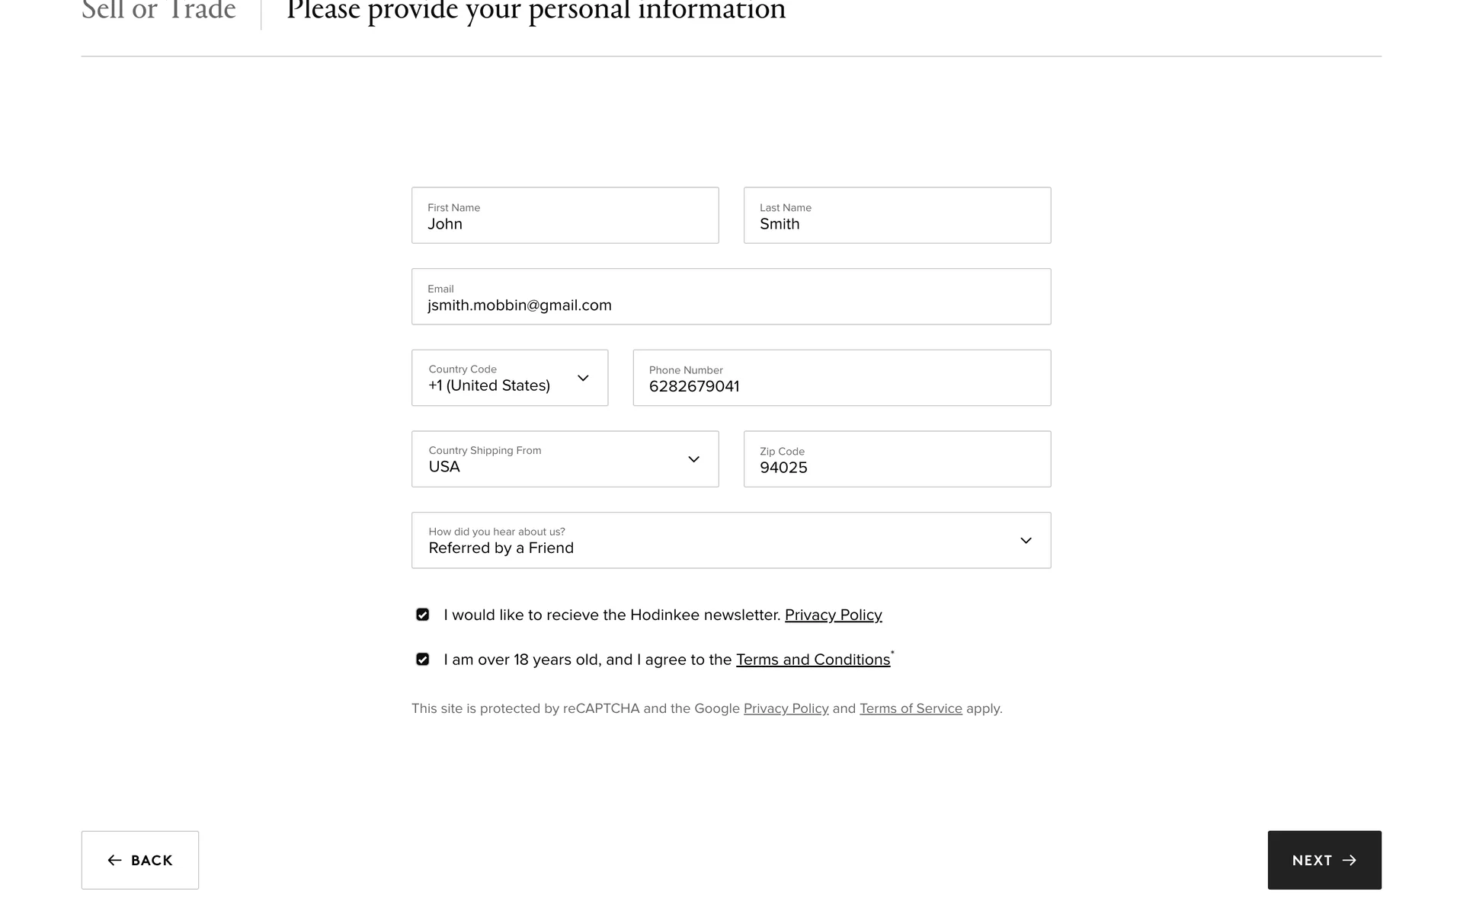The width and height of the screenshot is (1463, 914).
Task: Open the newsletter Privacy Policy link
Action: point(833,615)
